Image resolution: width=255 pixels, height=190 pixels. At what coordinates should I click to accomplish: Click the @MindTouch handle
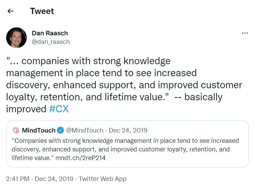tap(84, 131)
